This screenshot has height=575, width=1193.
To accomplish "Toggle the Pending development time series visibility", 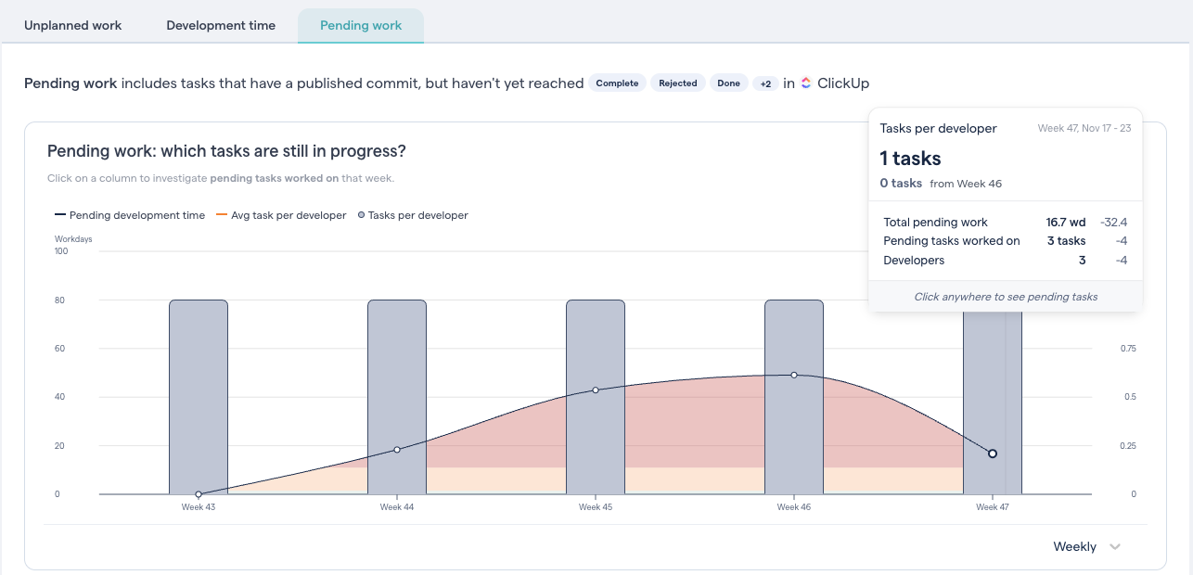I will [x=130, y=215].
